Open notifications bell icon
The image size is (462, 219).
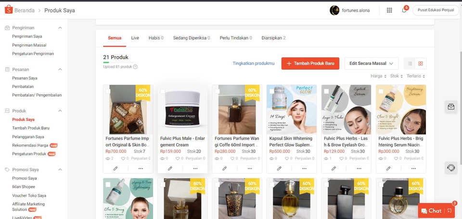click(404, 10)
